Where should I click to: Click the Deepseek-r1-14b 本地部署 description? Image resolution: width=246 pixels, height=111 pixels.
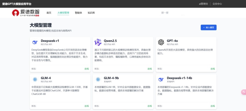pos(185,90)
